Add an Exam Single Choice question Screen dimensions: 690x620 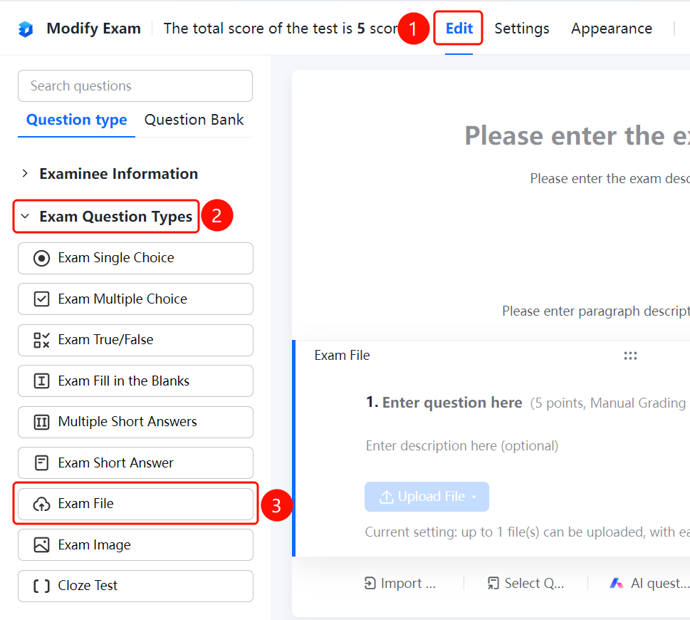[135, 258]
